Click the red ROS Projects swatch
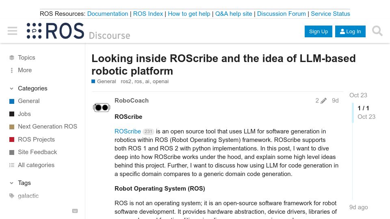The image size is (390, 219). (12, 140)
